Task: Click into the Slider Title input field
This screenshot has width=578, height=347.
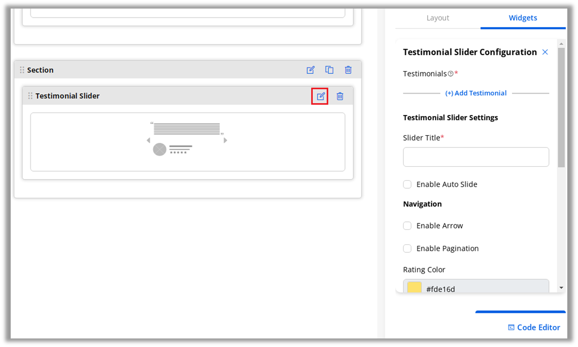Action: tap(476, 157)
